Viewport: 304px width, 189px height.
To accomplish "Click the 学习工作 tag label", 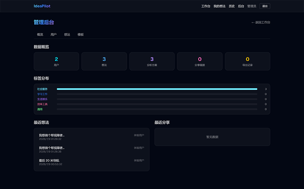I will point(42,94).
